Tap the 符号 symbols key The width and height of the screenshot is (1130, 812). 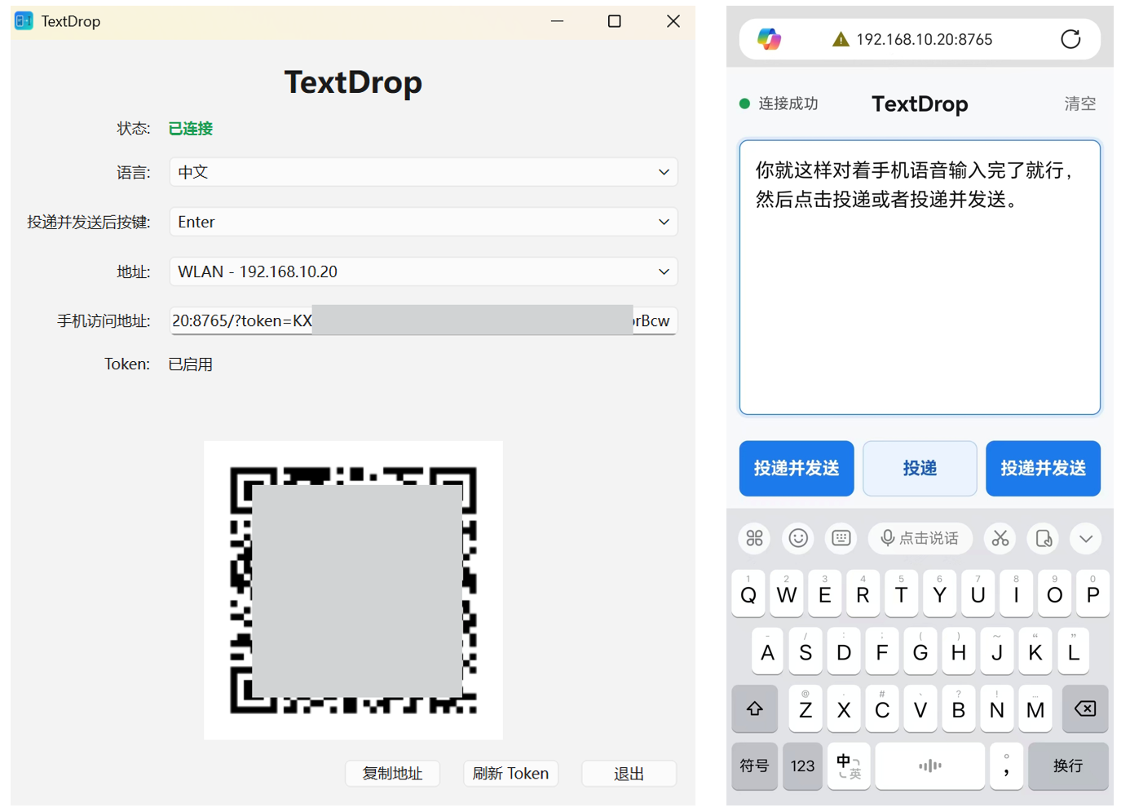coord(754,766)
